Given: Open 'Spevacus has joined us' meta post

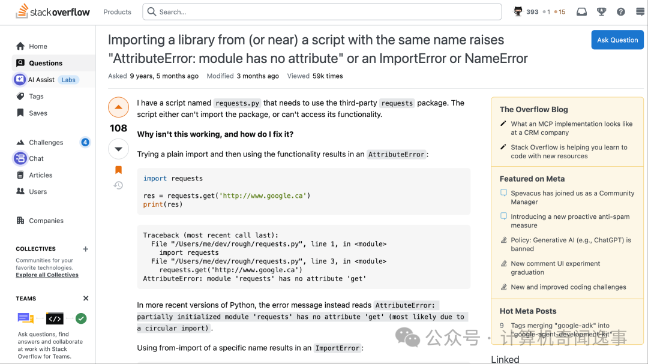Looking at the screenshot, I should (572, 197).
